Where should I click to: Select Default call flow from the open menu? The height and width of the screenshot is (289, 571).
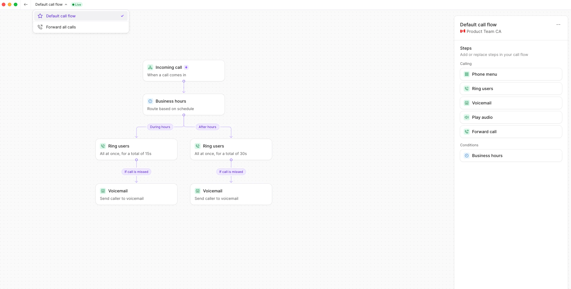[61, 16]
